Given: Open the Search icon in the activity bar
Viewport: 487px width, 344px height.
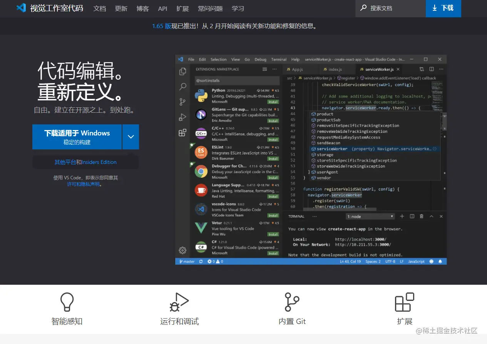Looking at the screenshot, I should point(182,87).
